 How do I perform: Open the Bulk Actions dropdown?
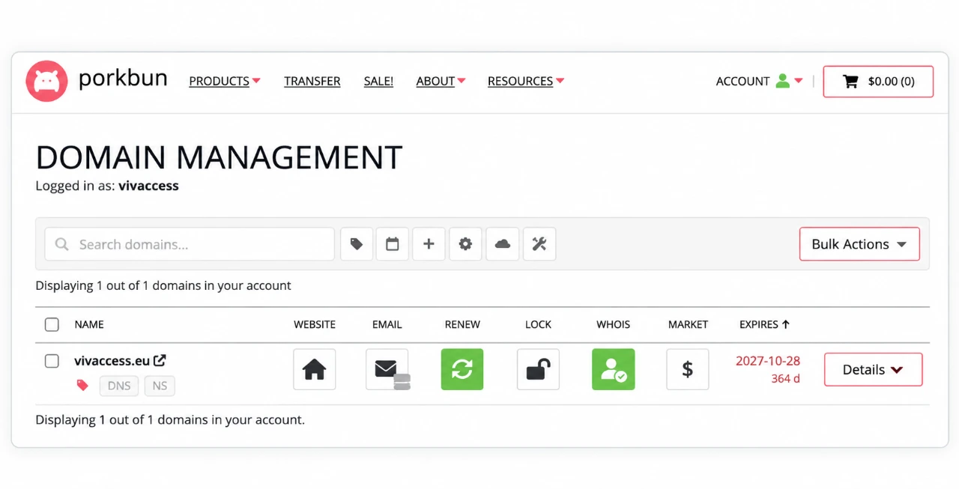point(859,244)
